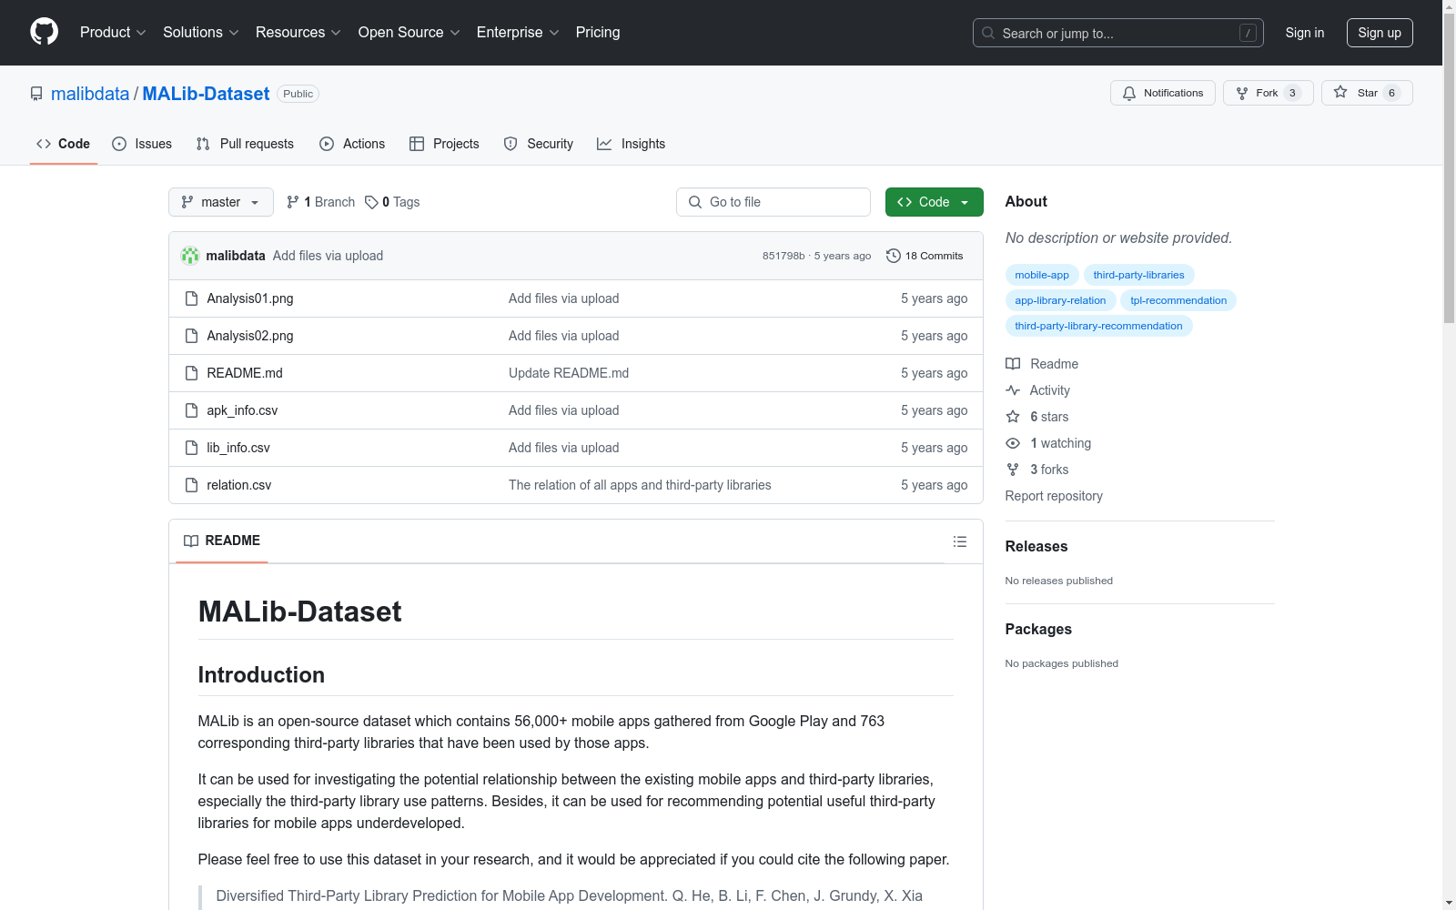1456x910 pixels.
Task: Click the file icon for lib_info.csv
Action: click(191, 448)
